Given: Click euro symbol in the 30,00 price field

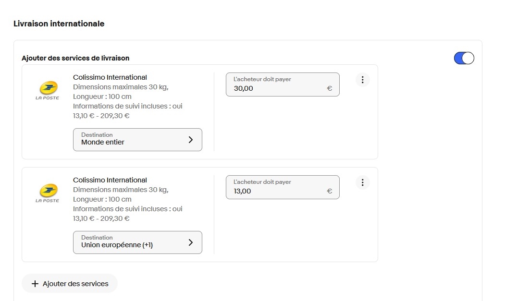Looking at the screenshot, I should coord(329,88).
